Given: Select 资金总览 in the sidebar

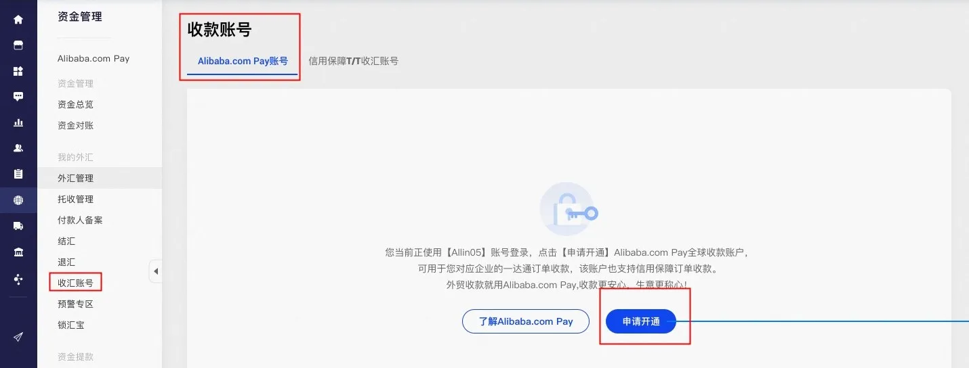Looking at the screenshot, I should click(x=75, y=104).
